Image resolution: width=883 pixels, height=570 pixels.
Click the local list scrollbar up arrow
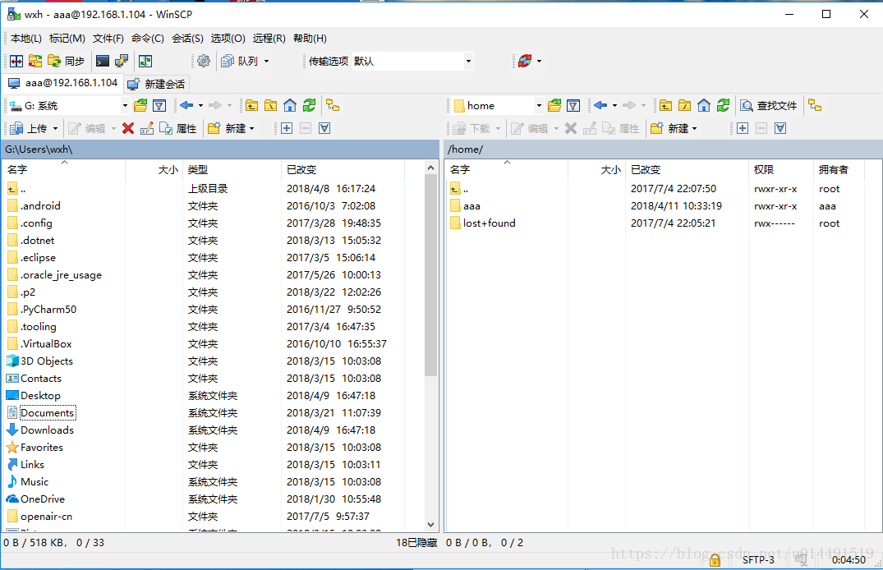click(430, 168)
